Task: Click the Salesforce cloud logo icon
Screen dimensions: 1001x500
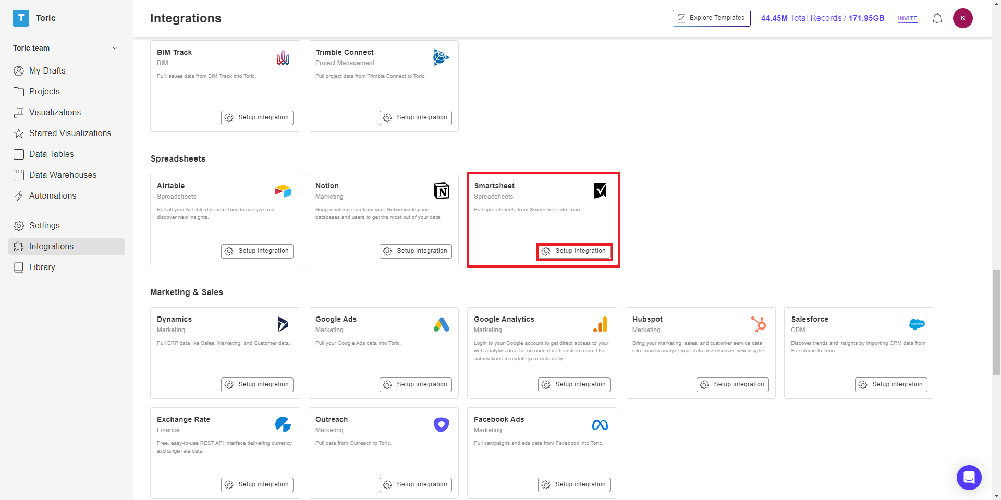Action: point(917,324)
